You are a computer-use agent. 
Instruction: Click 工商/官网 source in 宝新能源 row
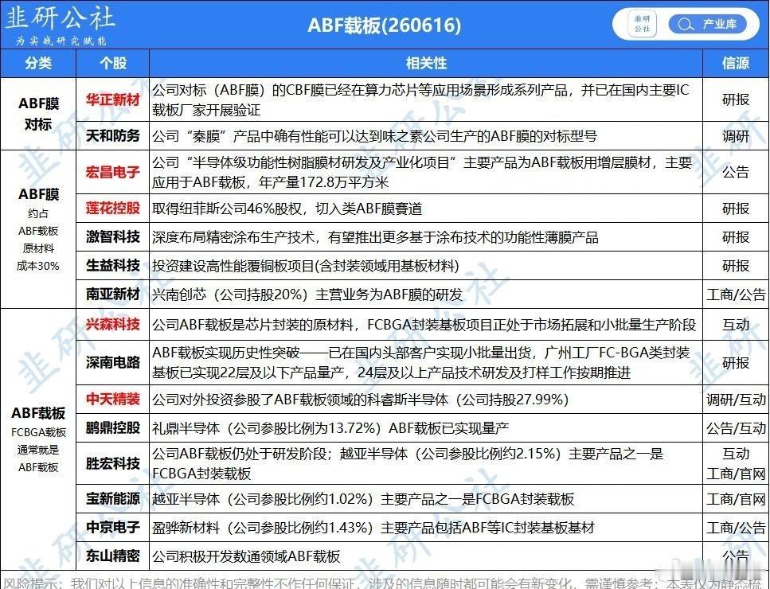click(736, 499)
